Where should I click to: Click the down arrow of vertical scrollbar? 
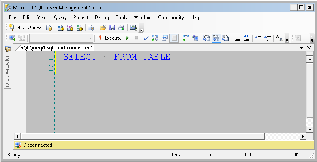(310, 129)
